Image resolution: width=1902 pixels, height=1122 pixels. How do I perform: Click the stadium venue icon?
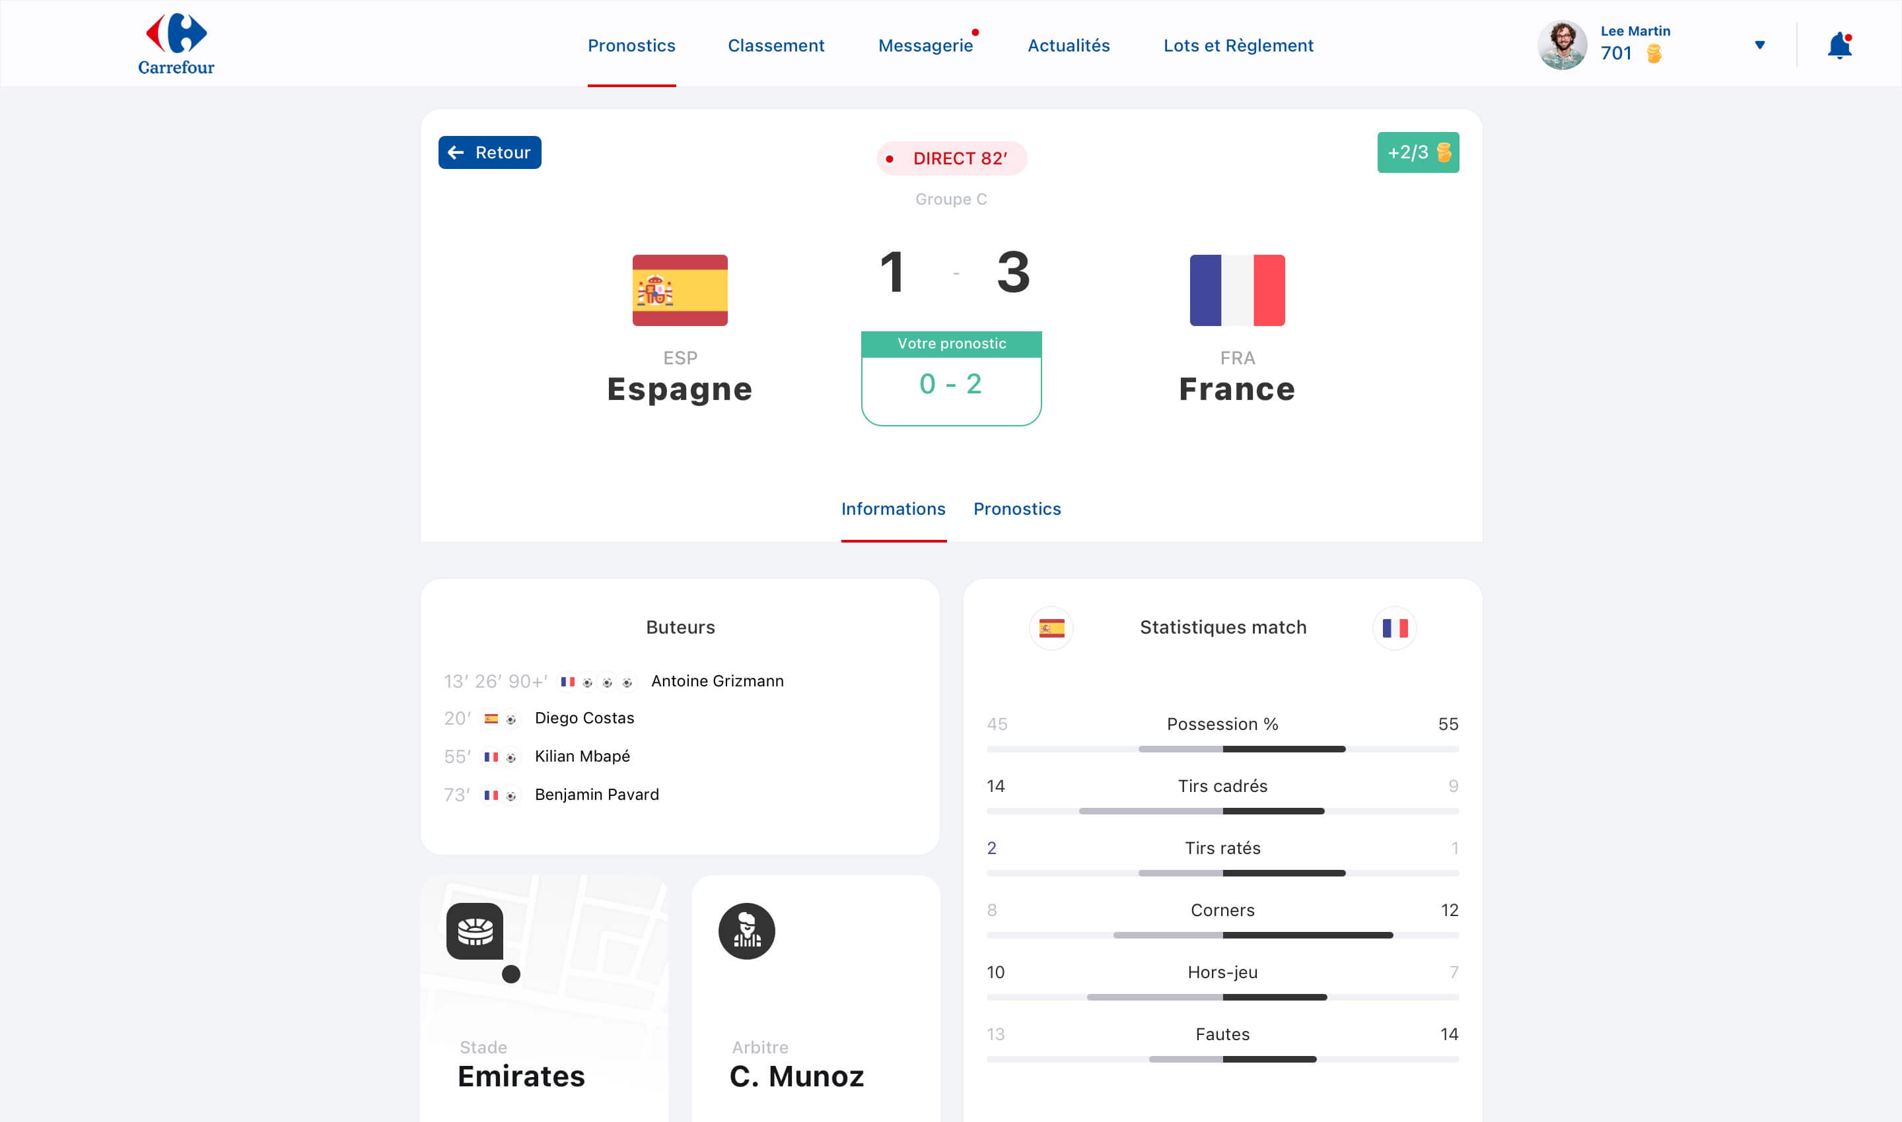click(x=476, y=930)
